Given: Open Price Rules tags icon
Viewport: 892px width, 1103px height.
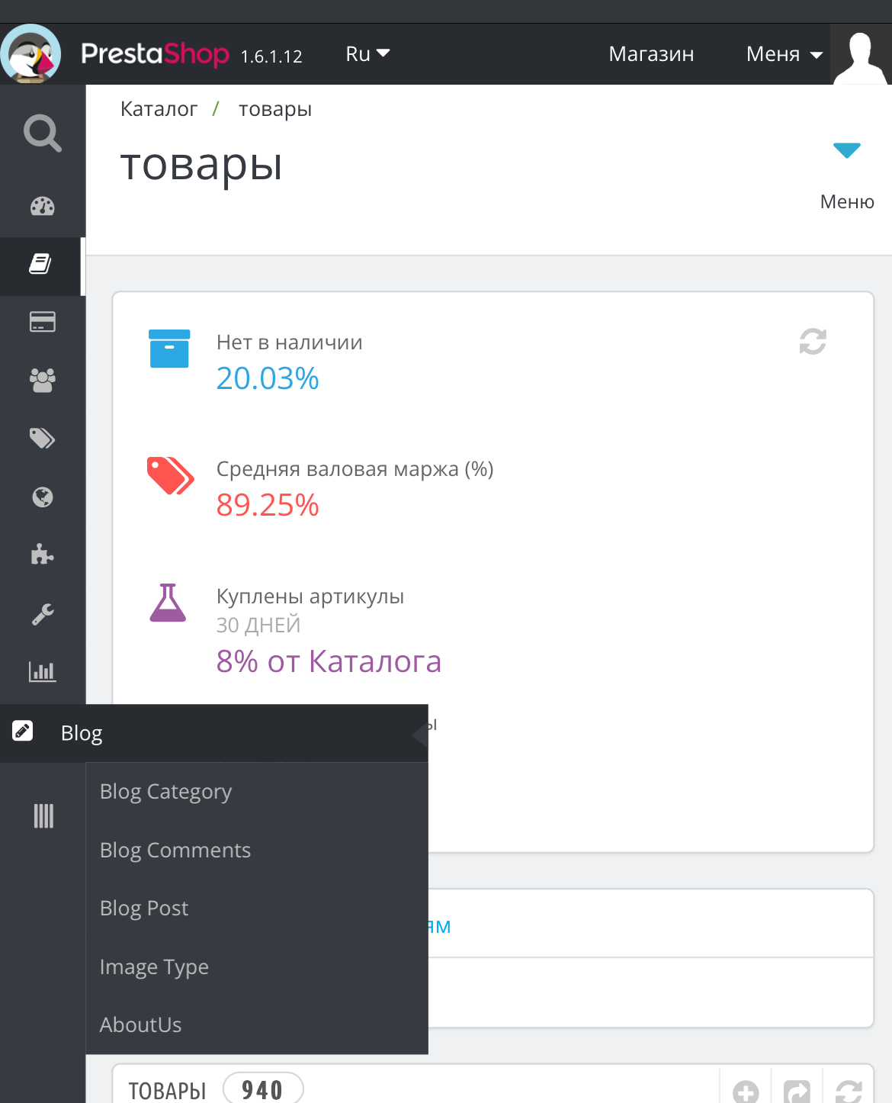Looking at the screenshot, I should 43,438.
